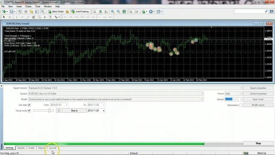Screen dimensions: 275x155
Task: Click the Skip to button
Action: click(74, 111)
